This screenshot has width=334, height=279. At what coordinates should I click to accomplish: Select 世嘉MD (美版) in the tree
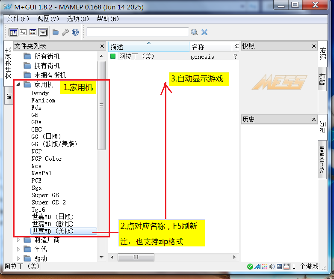click(64, 231)
